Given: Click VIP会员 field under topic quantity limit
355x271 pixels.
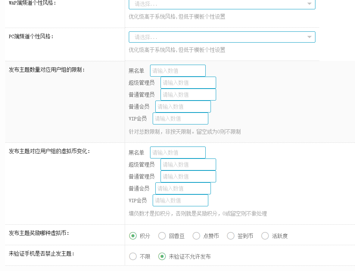Looking at the screenshot, I should [180, 118].
